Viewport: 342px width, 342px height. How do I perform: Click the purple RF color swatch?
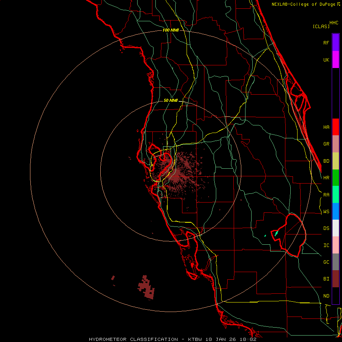pos(336,43)
